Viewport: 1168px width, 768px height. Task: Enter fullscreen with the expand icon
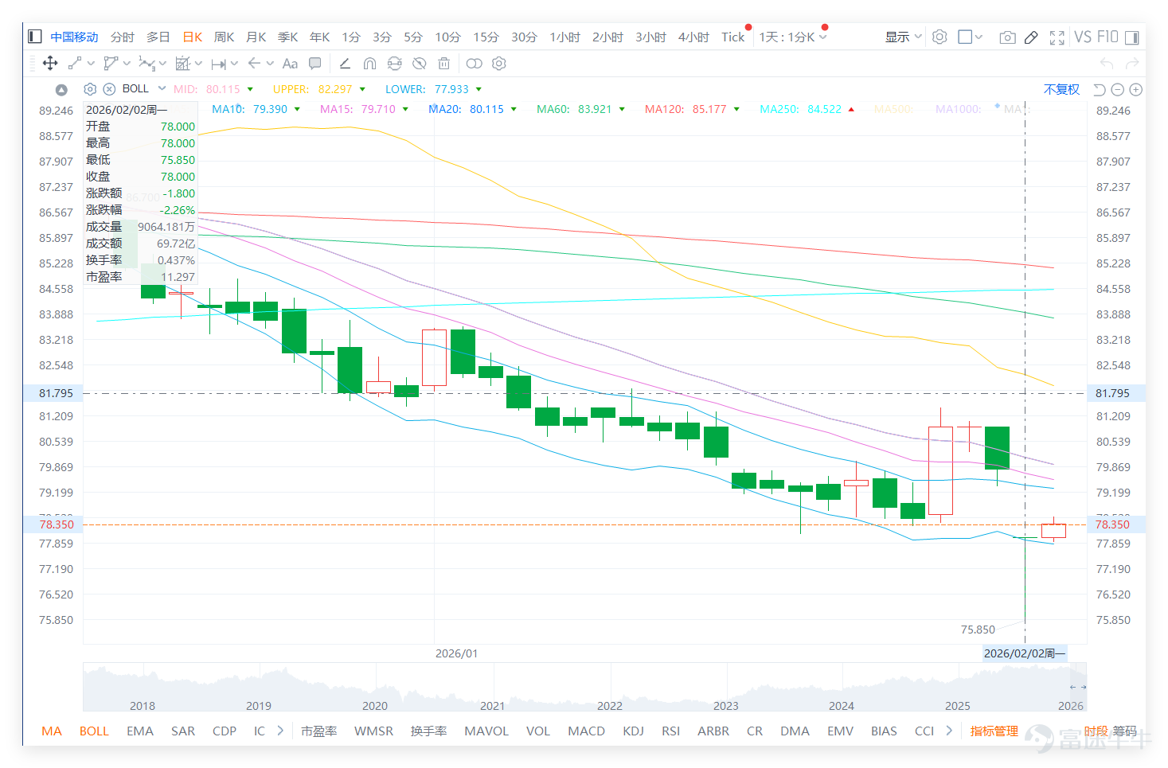(1057, 37)
